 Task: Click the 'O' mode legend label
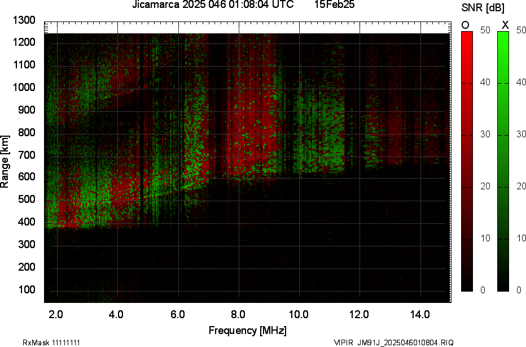[x=465, y=25]
